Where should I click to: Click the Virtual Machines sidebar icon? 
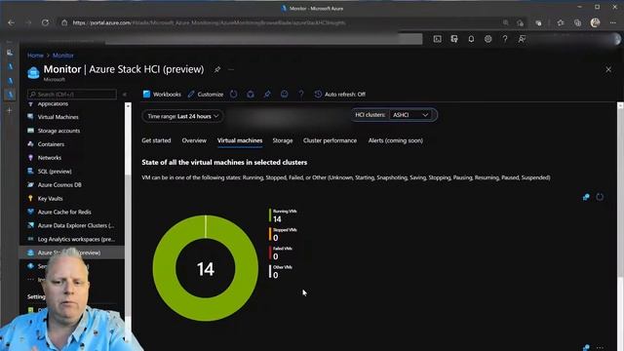pos(30,117)
